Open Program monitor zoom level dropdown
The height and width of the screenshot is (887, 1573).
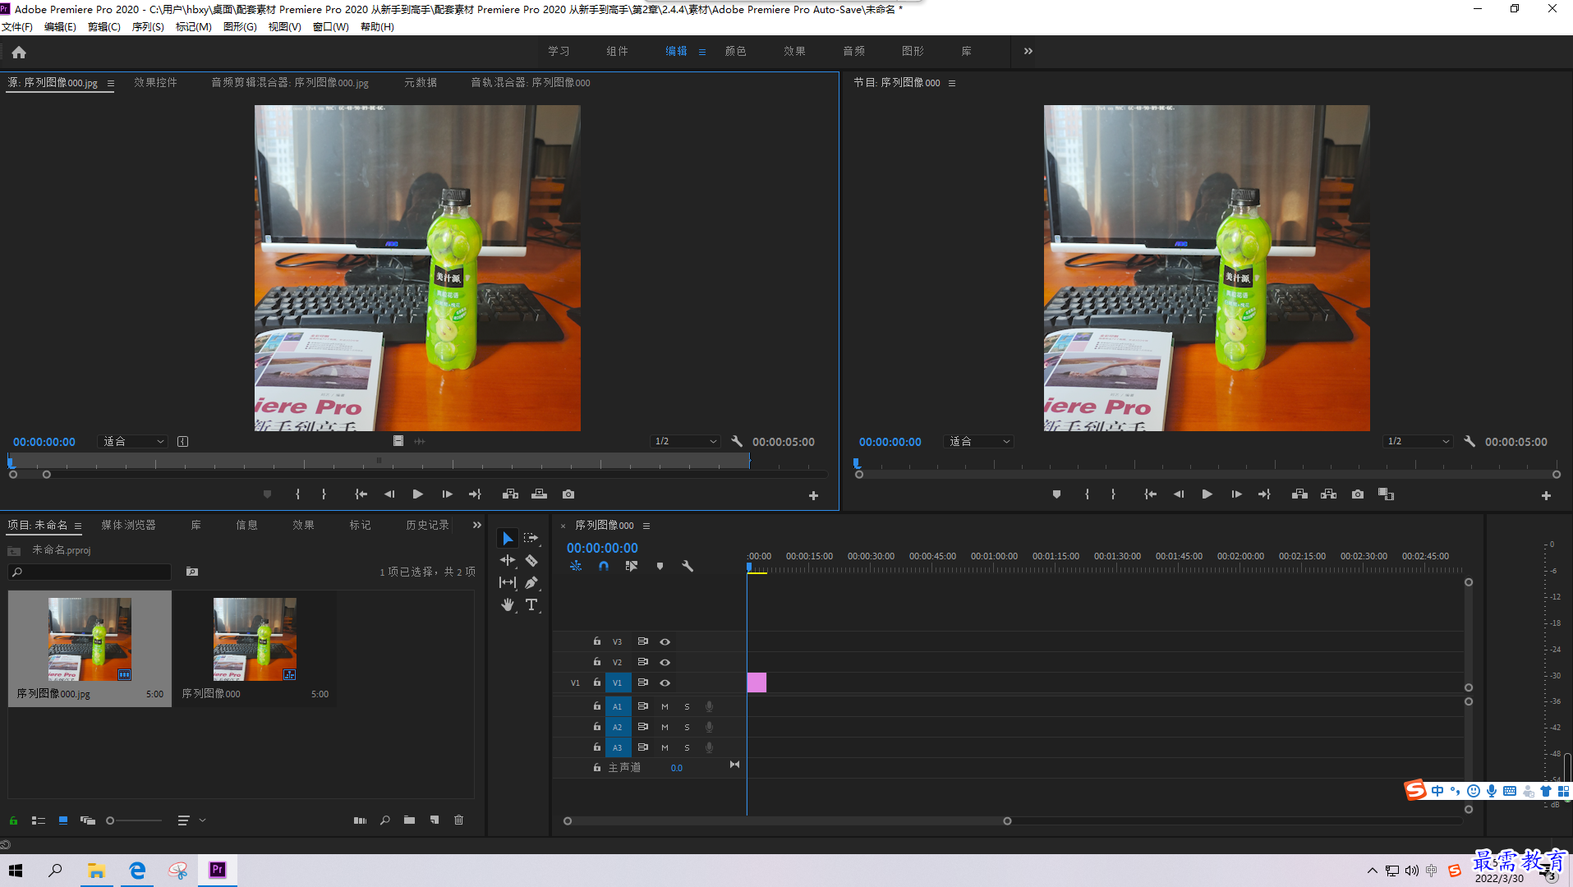point(979,442)
